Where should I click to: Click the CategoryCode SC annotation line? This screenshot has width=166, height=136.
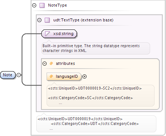click(x=90, y=98)
